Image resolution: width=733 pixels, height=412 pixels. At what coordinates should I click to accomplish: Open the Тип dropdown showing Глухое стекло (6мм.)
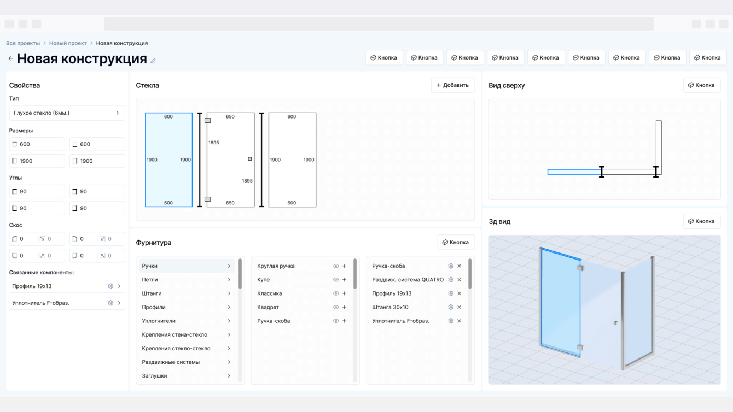[67, 113]
